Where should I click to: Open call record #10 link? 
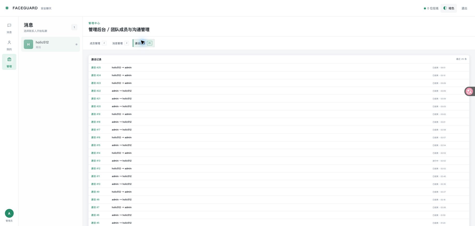point(96,184)
